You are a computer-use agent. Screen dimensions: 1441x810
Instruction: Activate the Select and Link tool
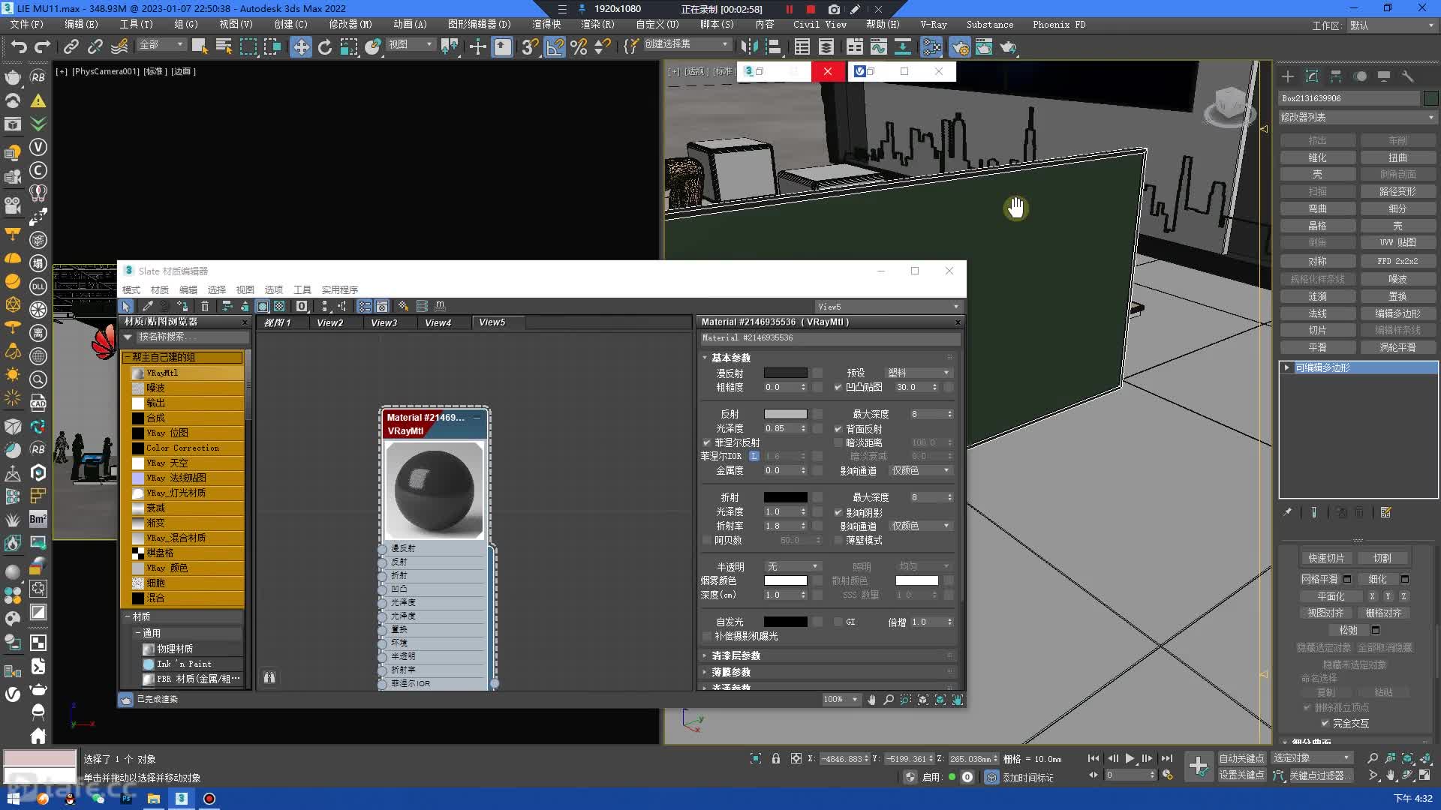71,46
